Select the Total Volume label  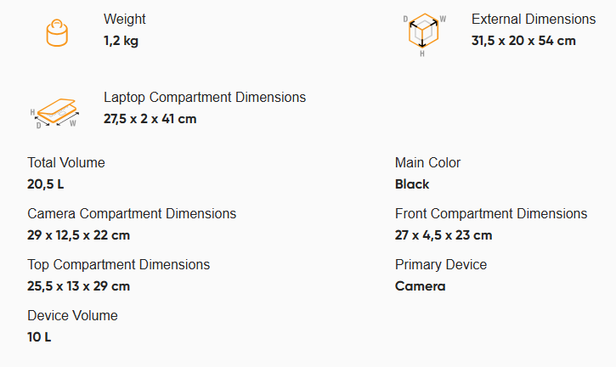pos(66,162)
